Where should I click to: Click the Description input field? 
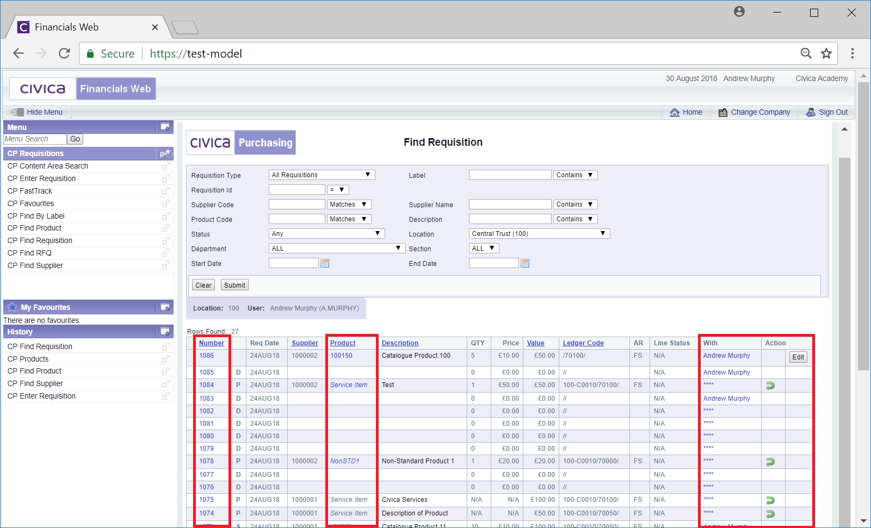click(x=510, y=219)
